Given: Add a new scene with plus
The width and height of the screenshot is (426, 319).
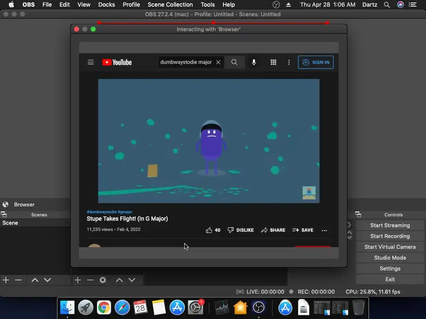Looking at the screenshot, I should pyautogui.click(x=6, y=280).
